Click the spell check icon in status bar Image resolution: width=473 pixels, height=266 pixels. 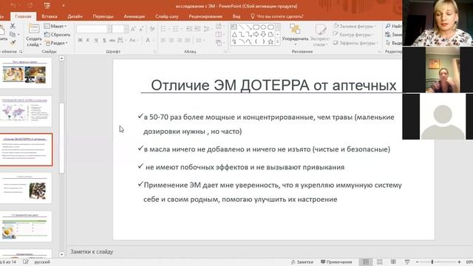tap(26, 262)
